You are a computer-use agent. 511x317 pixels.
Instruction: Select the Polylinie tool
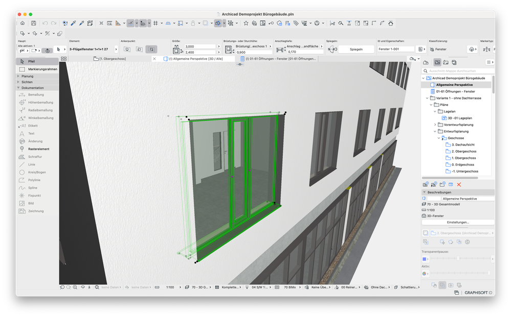click(34, 180)
